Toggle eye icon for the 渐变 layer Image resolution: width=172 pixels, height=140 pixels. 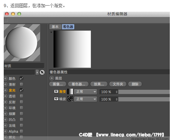pyautogui.click(x=56, y=91)
